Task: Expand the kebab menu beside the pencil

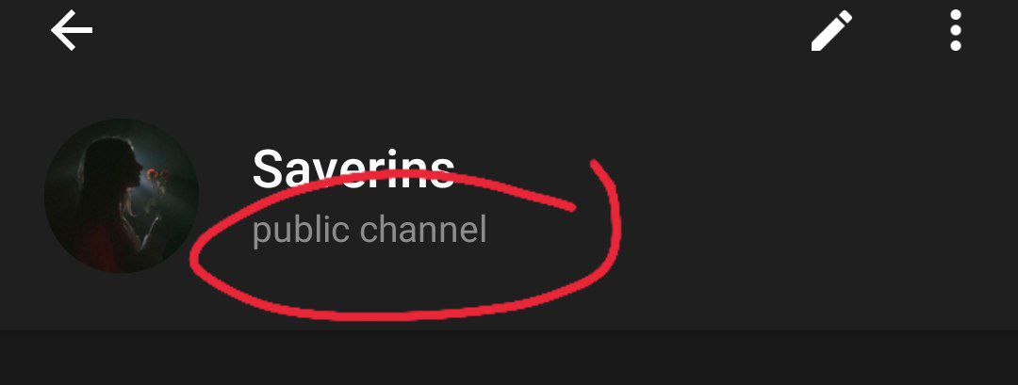Action: tap(955, 30)
